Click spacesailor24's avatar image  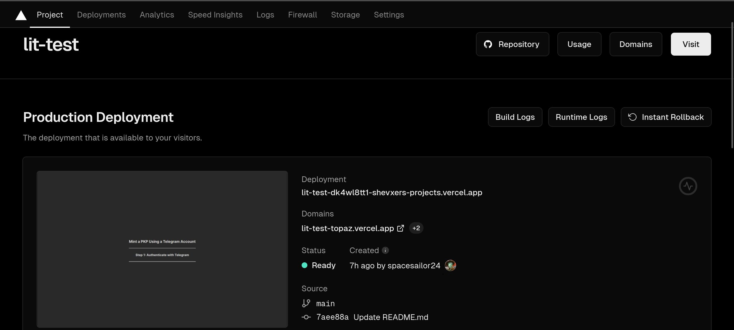(450, 265)
